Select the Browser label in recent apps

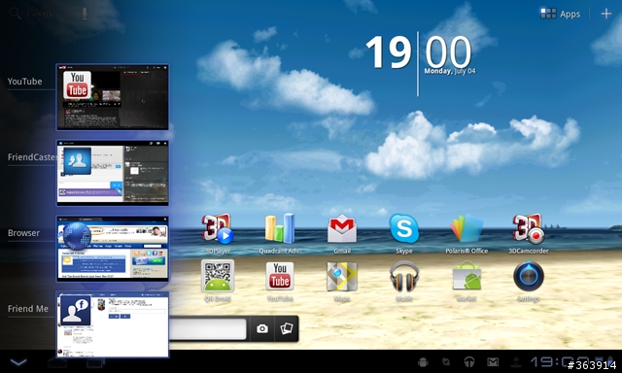[23, 233]
